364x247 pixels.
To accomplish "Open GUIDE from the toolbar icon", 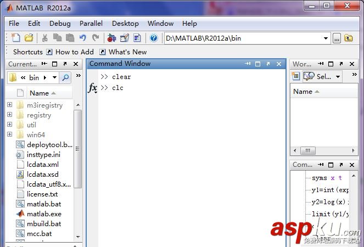I will tap(125, 38).
